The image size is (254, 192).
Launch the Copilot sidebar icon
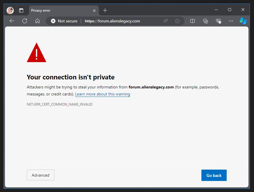243,21
